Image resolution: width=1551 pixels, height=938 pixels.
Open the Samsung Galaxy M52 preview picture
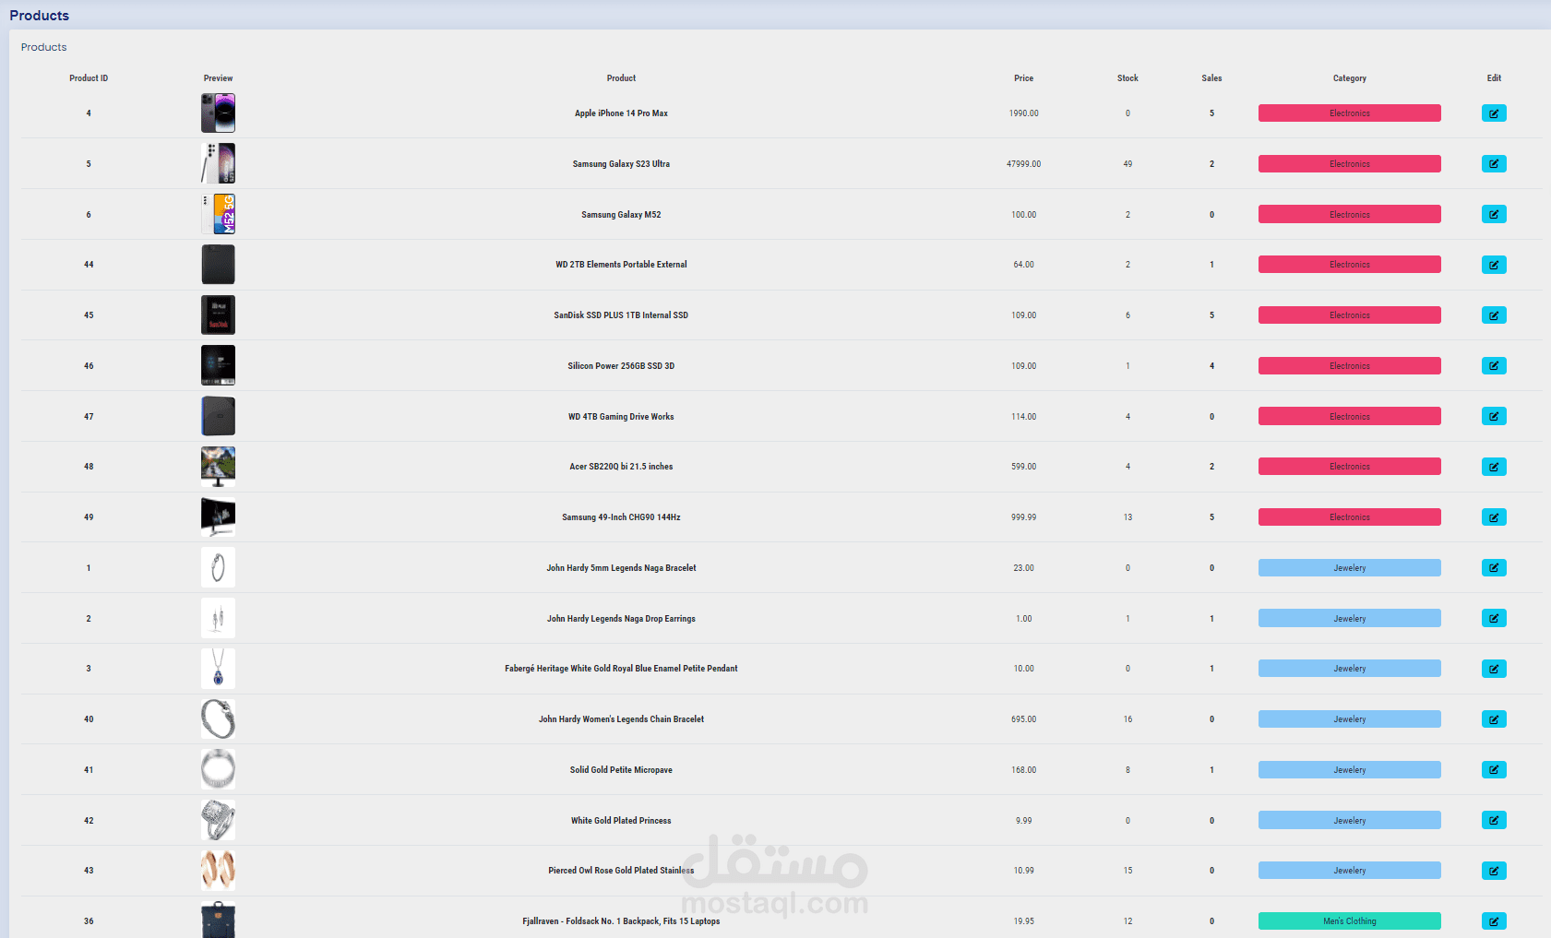(218, 214)
